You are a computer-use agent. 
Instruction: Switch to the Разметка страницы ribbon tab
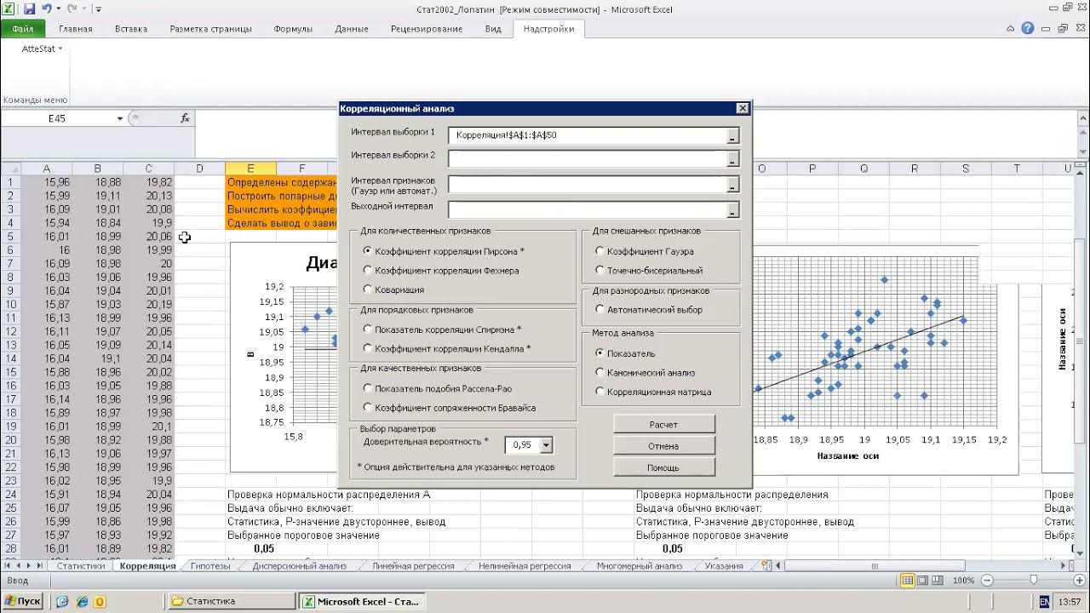[211, 29]
